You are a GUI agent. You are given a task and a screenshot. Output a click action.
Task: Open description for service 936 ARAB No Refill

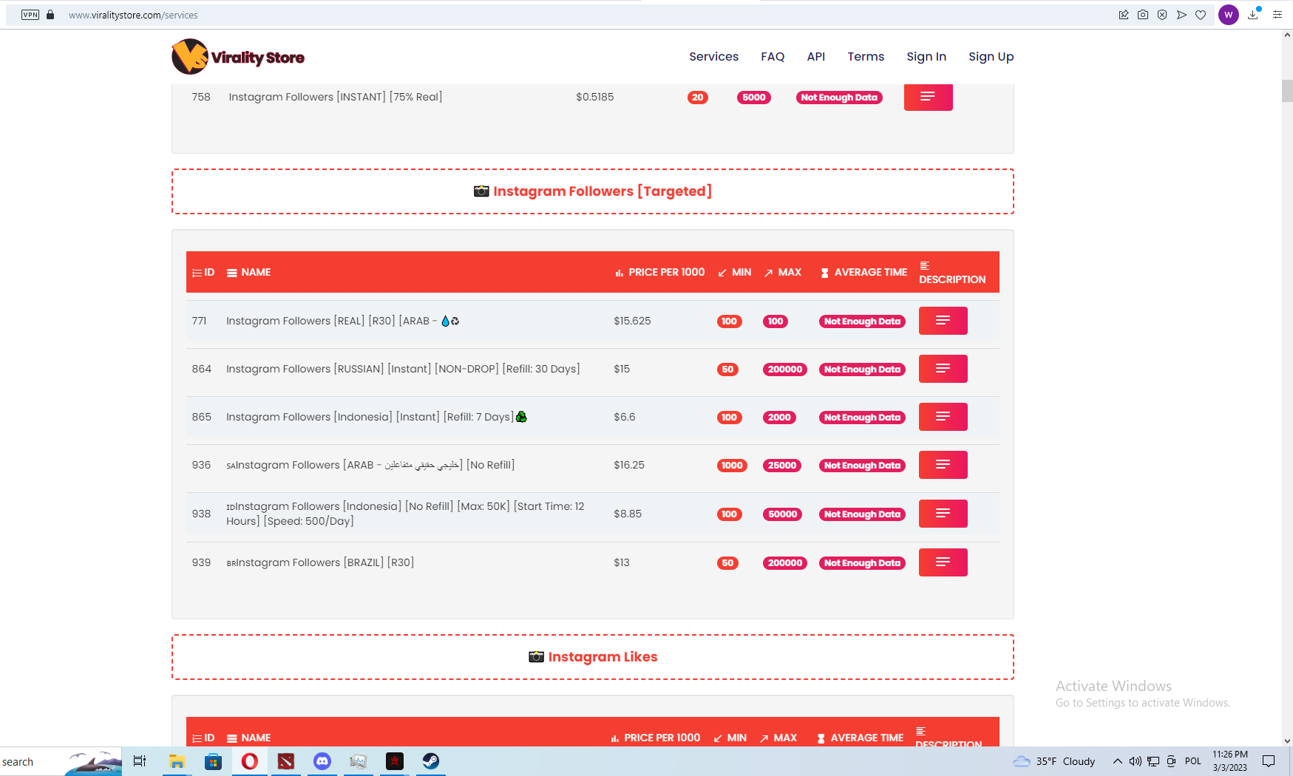[943, 465]
